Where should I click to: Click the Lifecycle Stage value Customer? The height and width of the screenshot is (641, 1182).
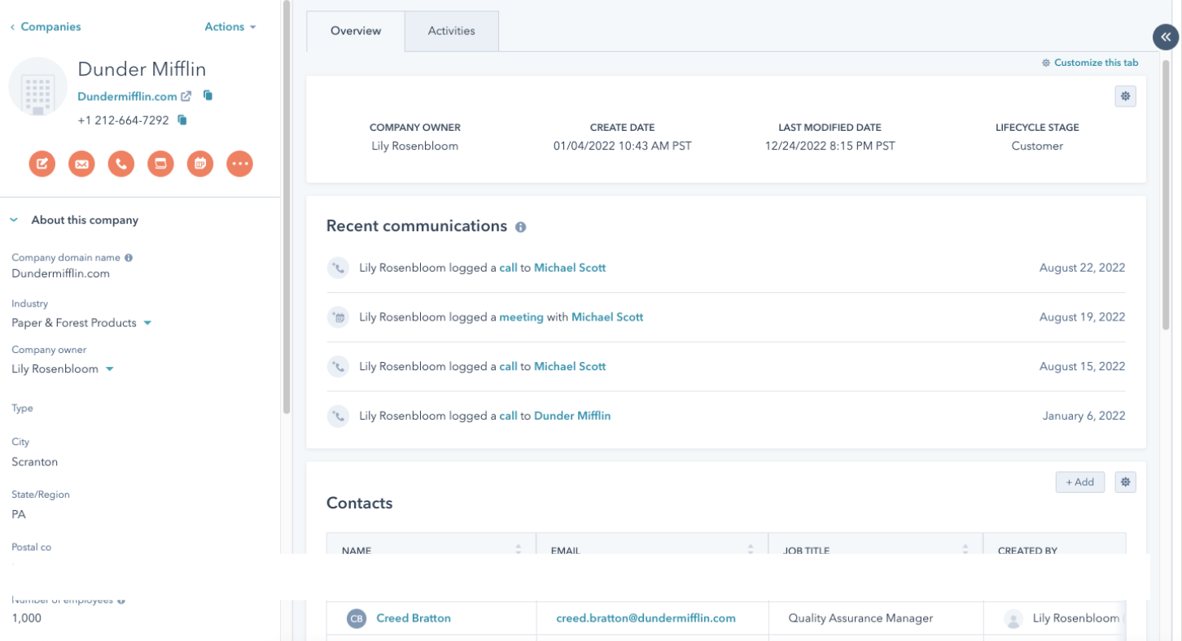1037,146
